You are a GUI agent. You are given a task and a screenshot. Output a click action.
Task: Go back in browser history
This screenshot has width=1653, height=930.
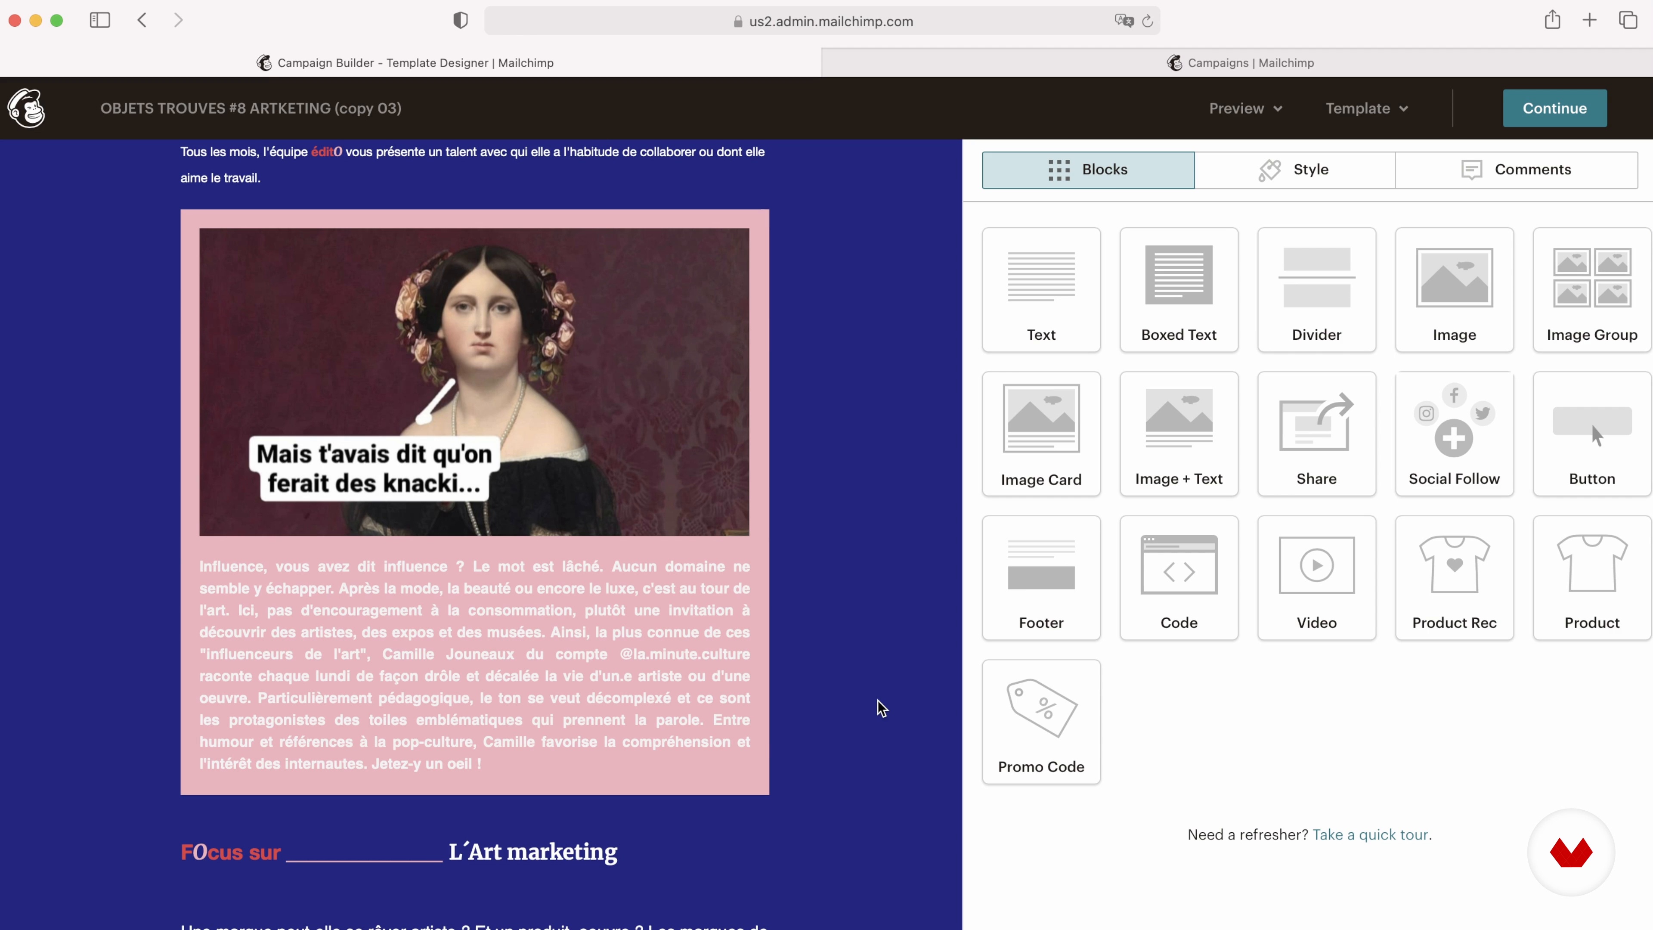coord(142,21)
